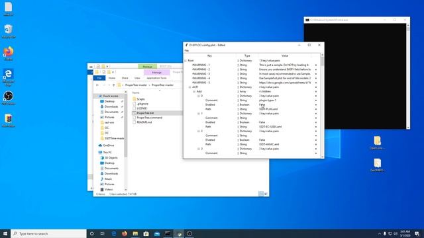Open the OpenCore folder on desktop
Viewport: 424px width, 238px height.
point(377,143)
